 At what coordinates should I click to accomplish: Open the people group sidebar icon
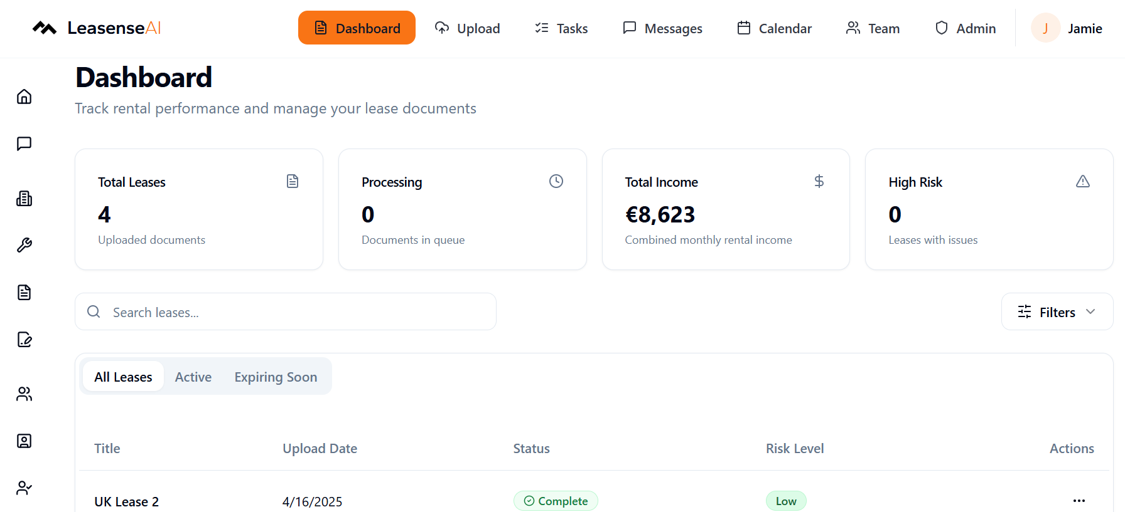point(24,394)
